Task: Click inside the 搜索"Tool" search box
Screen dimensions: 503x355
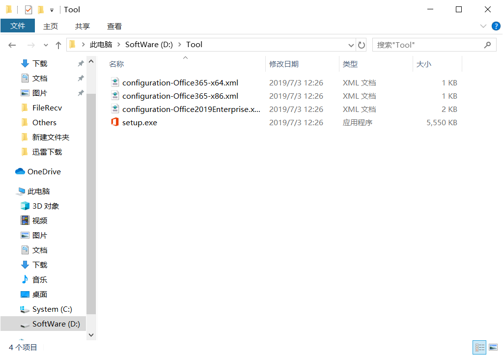Action: pos(427,45)
